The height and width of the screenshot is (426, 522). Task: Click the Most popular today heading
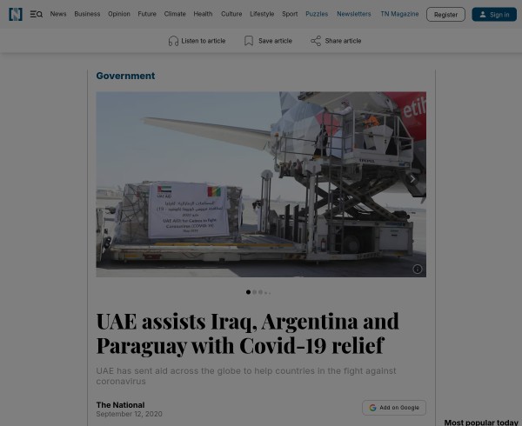coord(481,423)
